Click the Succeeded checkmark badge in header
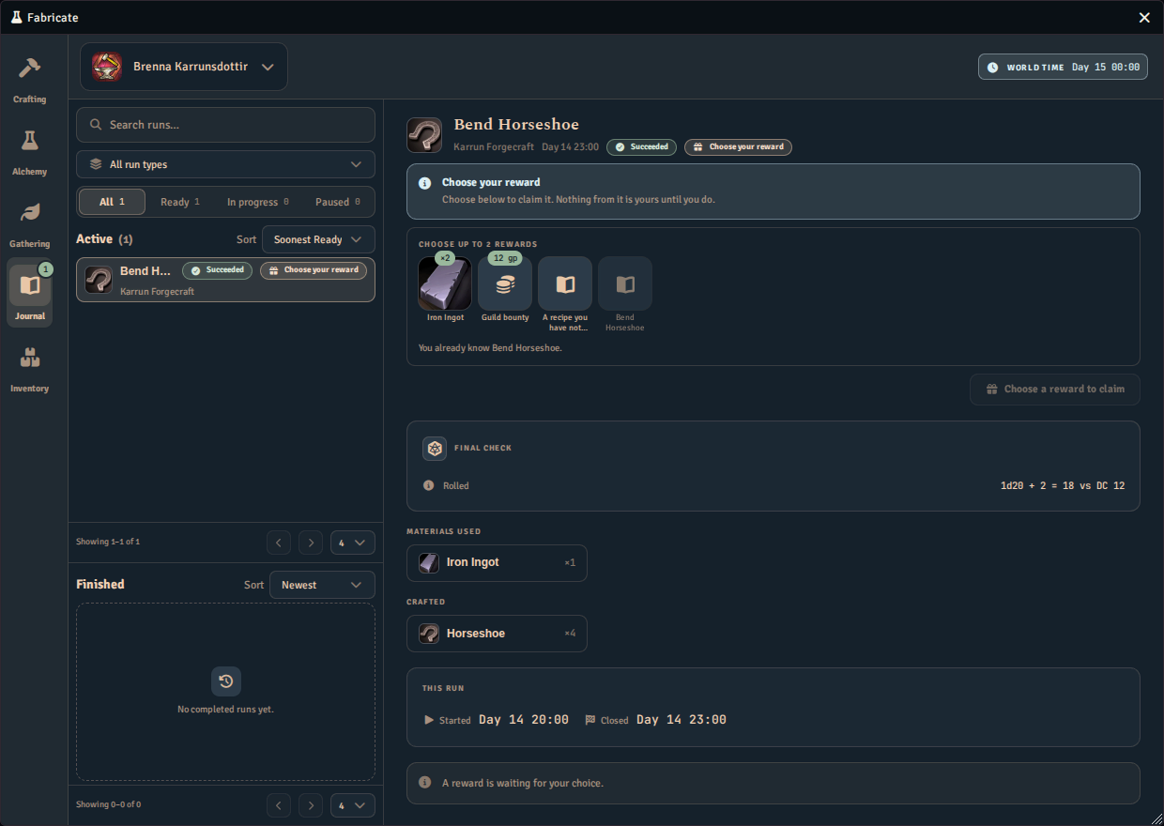 [x=641, y=147]
